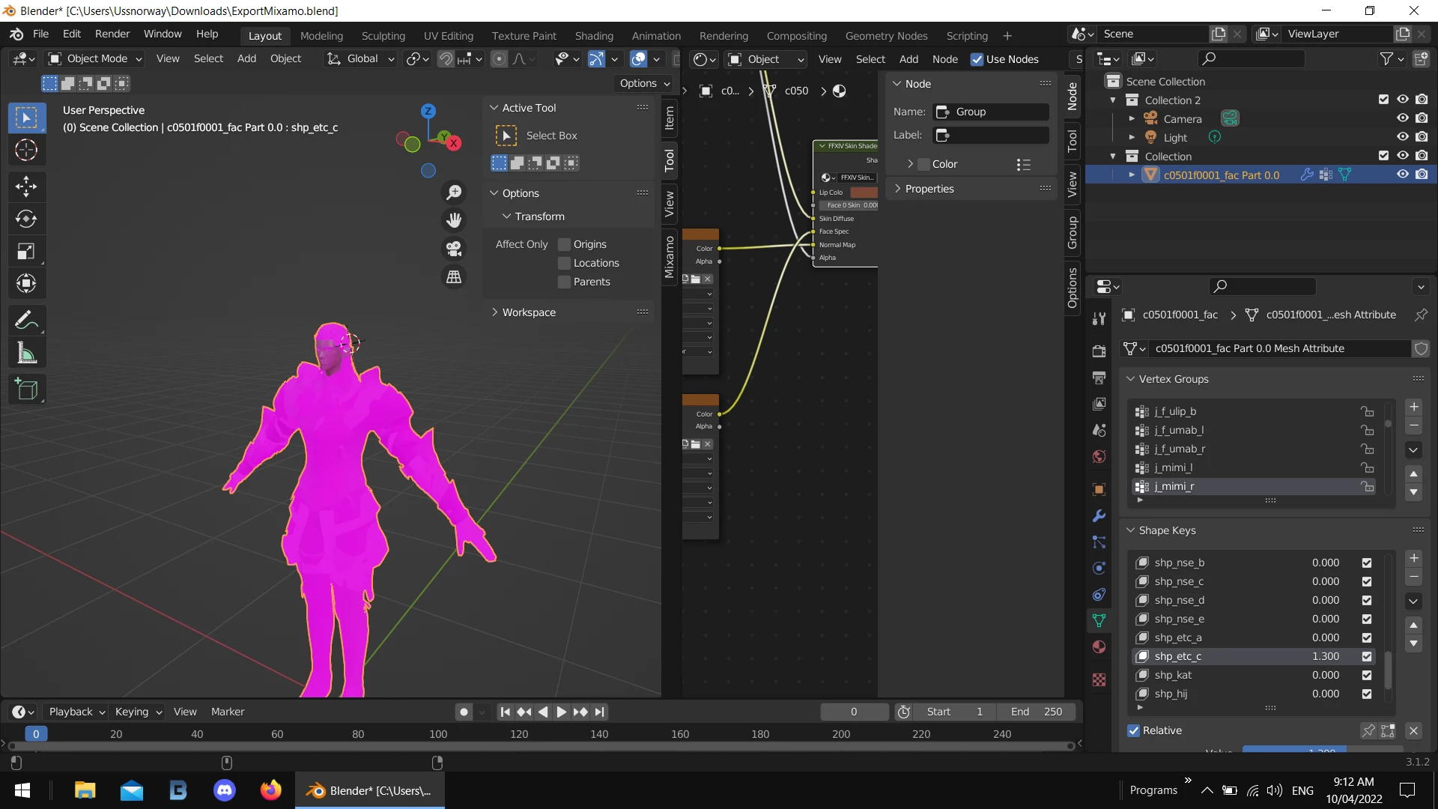
Task: Click the Lip Color swatch in node
Action: 863,193
